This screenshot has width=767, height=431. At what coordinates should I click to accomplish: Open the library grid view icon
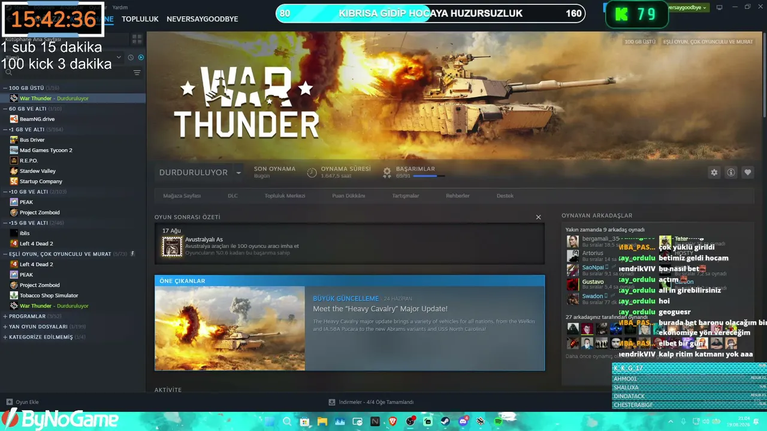(x=137, y=39)
